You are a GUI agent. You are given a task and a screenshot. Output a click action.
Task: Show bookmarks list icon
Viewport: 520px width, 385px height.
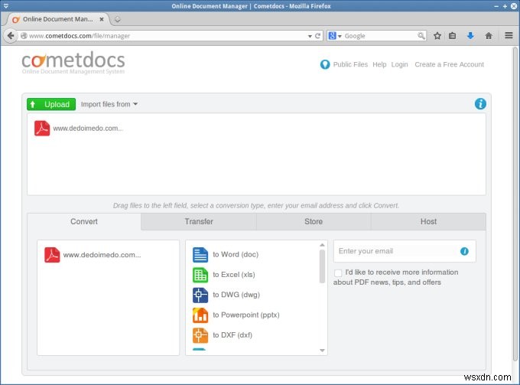click(x=453, y=35)
